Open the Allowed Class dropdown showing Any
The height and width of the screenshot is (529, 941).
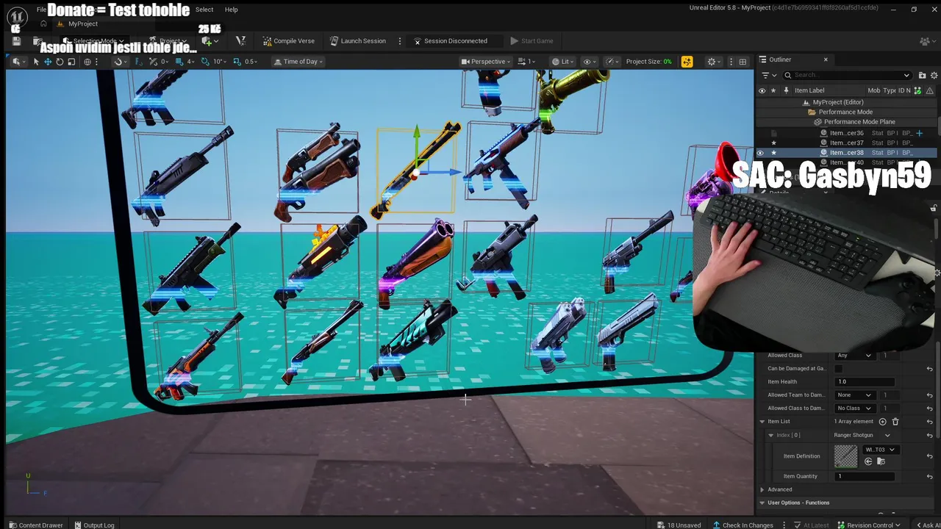click(854, 356)
